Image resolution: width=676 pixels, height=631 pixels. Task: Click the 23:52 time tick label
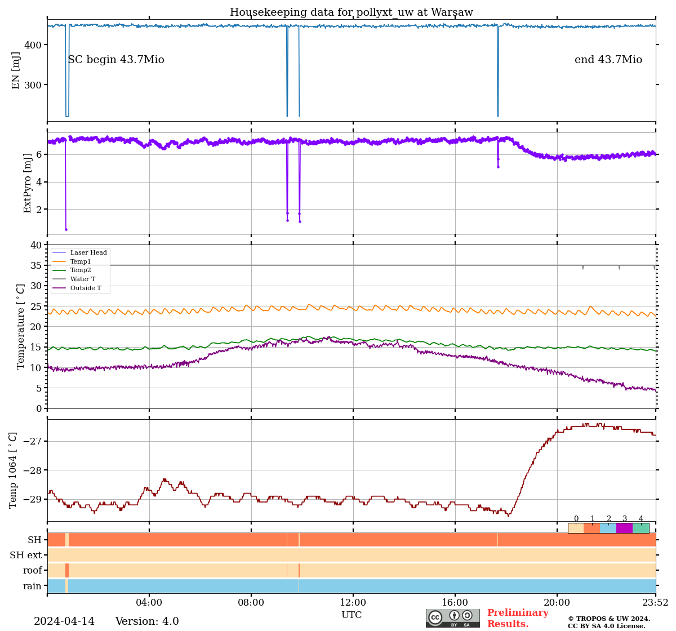pos(655,602)
